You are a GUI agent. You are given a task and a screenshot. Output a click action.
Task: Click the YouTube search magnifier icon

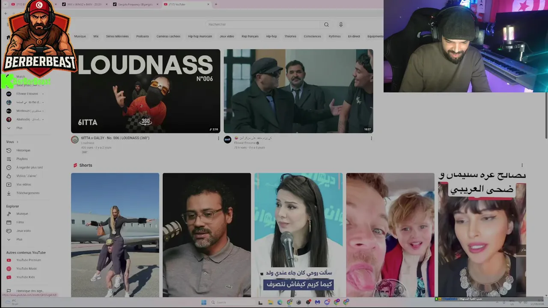coord(326,24)
